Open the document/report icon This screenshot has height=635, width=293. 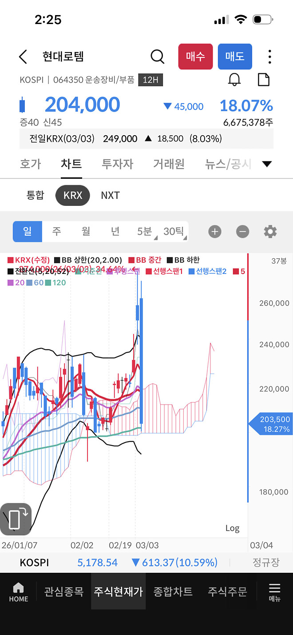click(x=263, y=80)
